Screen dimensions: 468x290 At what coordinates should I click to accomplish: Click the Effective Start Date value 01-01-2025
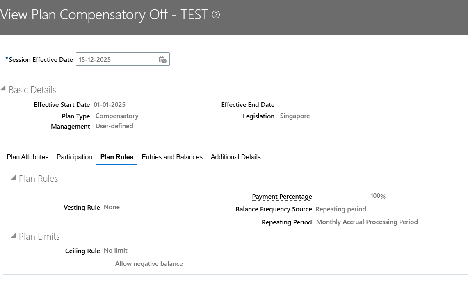coord(110,104)
